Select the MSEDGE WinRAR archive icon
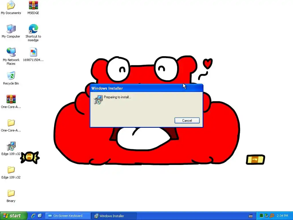The height and width of the screenshot is (220, 293). pos(33,5)
